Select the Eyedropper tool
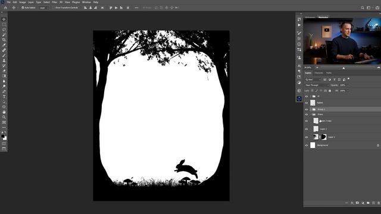 point(4,45)
